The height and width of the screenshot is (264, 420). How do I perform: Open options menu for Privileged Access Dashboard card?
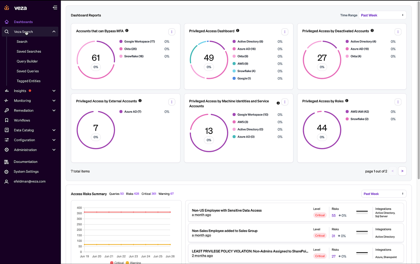pyautogui.click(x=285, y=32)
